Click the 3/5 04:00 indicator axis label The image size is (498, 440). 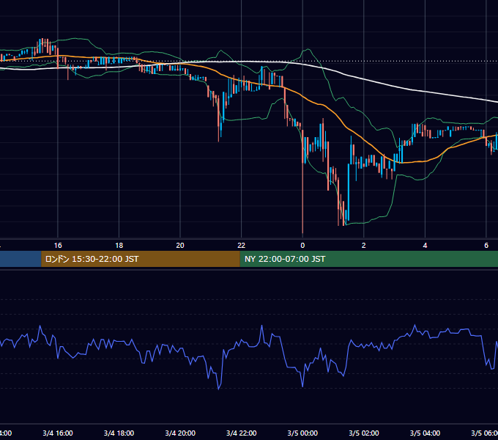[425, 433]
